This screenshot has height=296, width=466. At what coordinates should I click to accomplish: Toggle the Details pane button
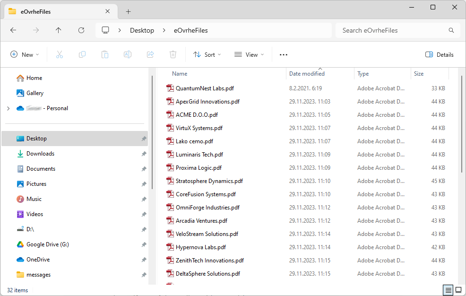coord(439,54)
